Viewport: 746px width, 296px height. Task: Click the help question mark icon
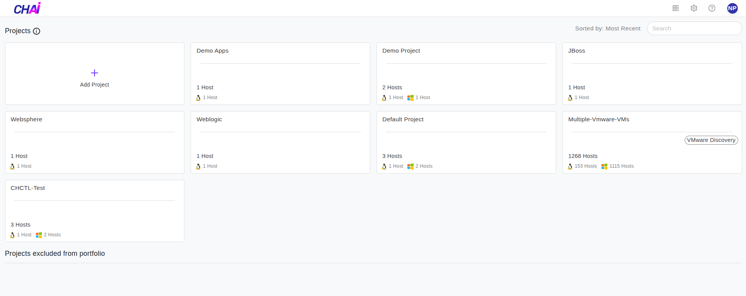tap(712, 8)
